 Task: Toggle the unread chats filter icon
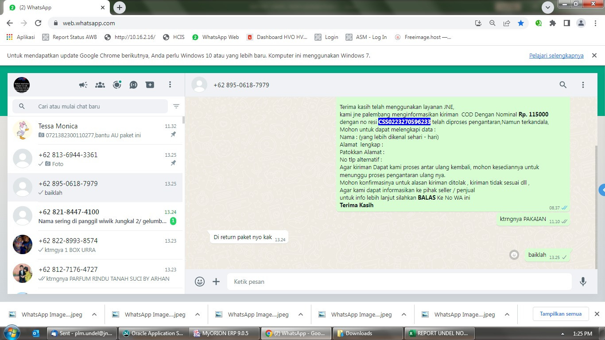[176, 106]
